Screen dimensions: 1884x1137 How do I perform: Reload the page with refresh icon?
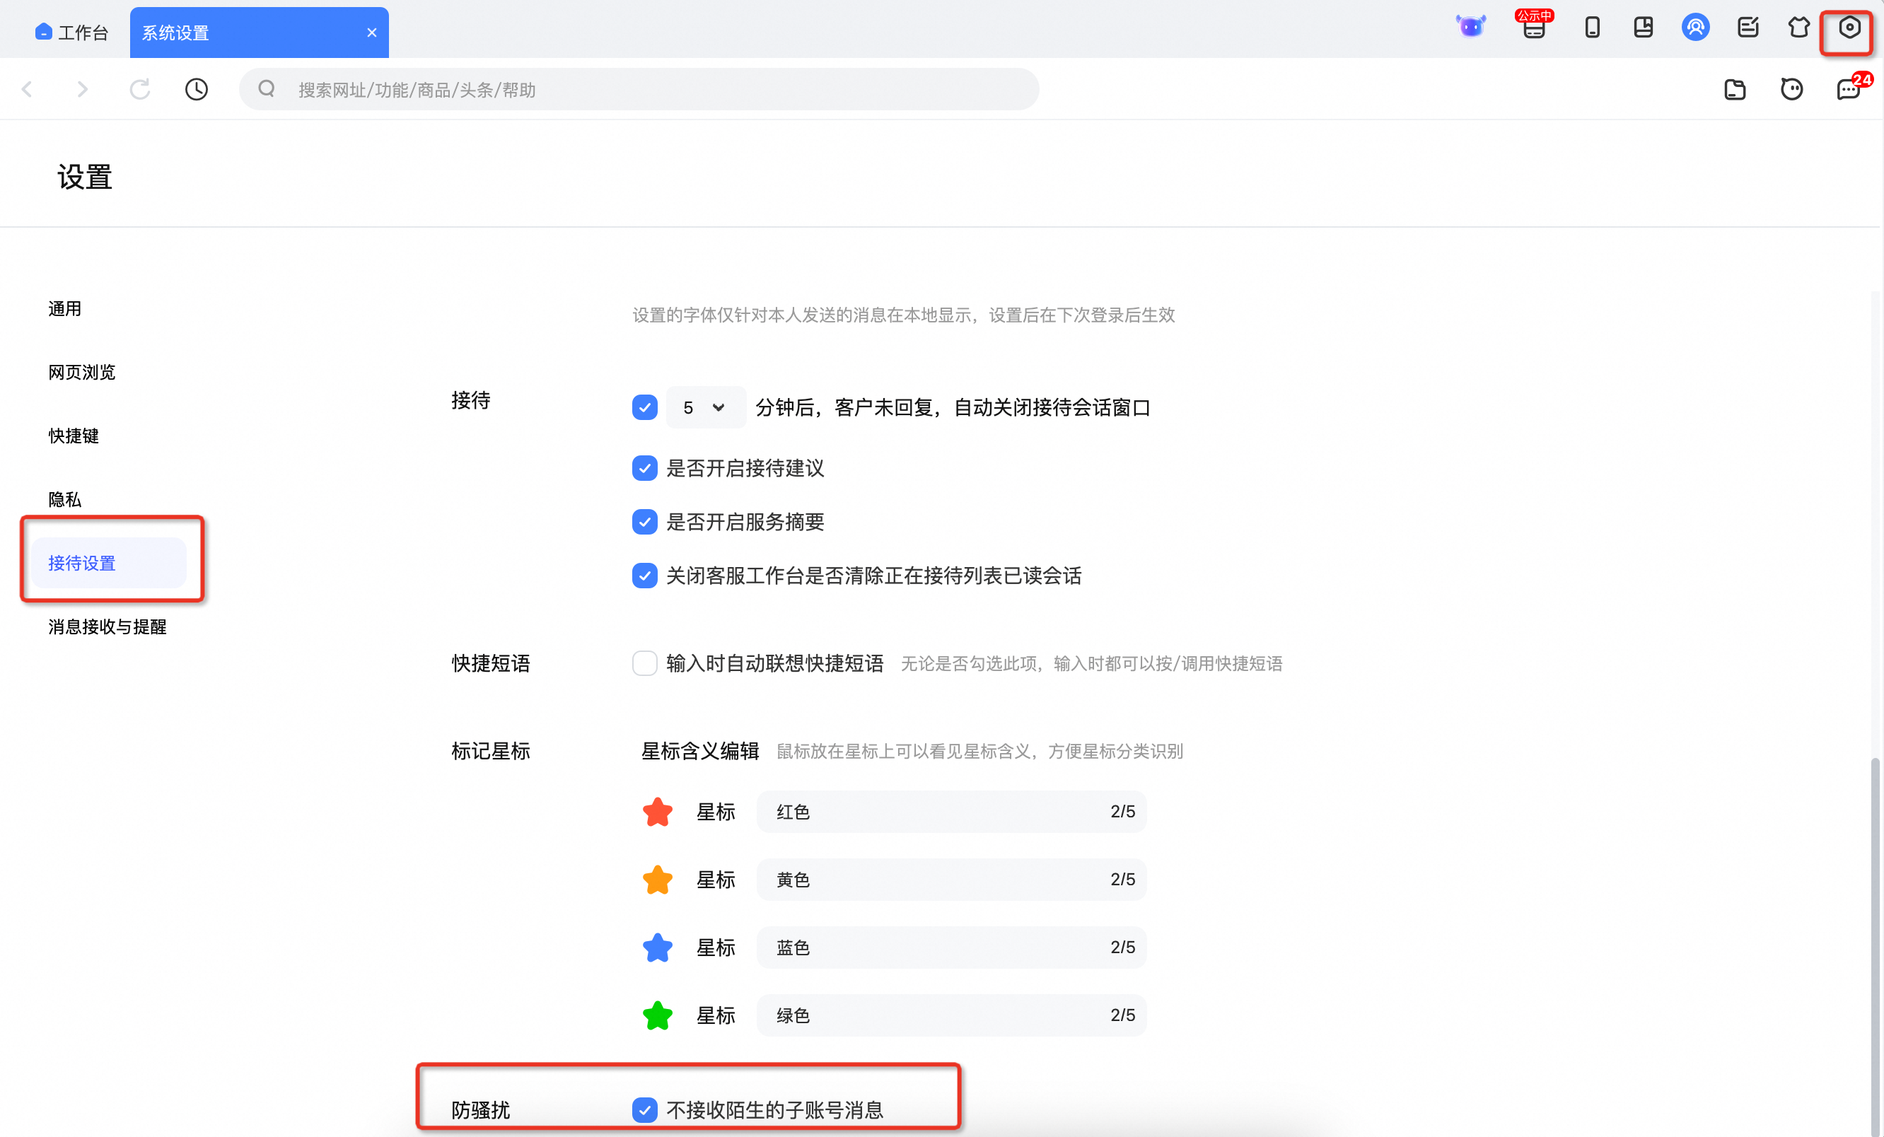click(140, 90)
